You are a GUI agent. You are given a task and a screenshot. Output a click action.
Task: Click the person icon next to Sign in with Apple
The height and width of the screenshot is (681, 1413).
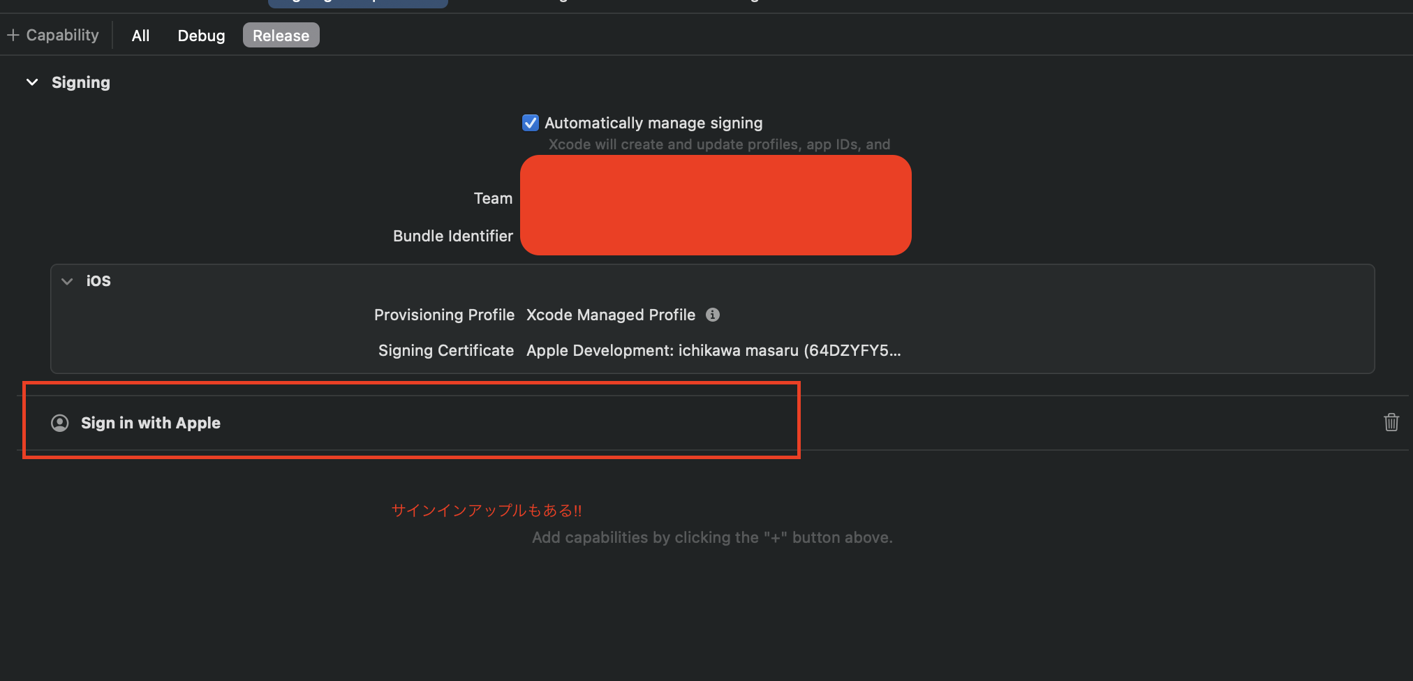pyautogui.click(x=59, y=423)
